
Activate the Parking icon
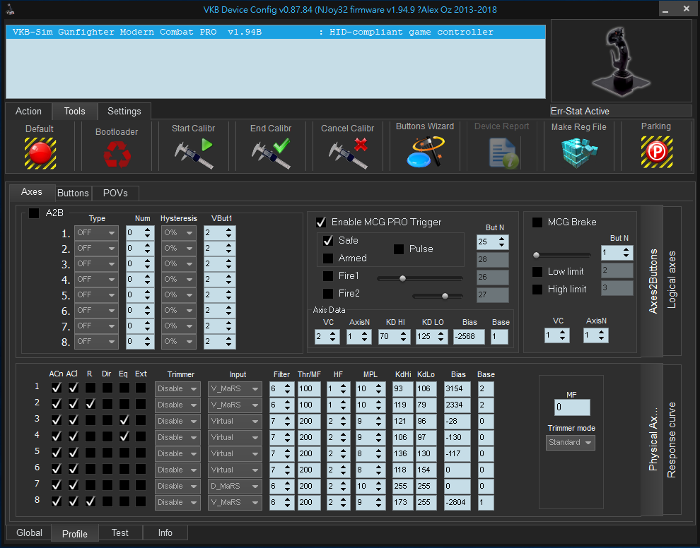click(656, 152)
